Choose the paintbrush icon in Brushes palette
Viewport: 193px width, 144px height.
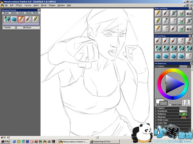point(28,19)
